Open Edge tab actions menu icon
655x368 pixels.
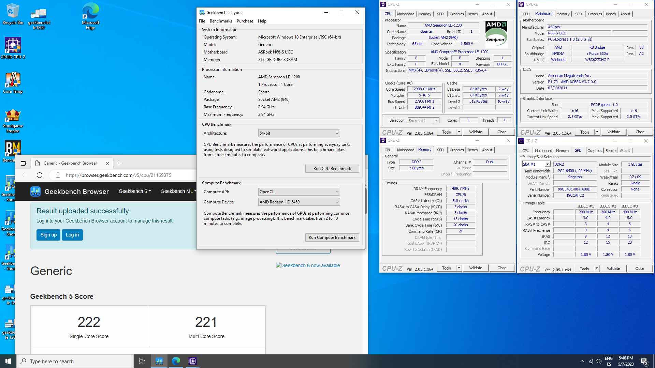click(x=23, y=163)
